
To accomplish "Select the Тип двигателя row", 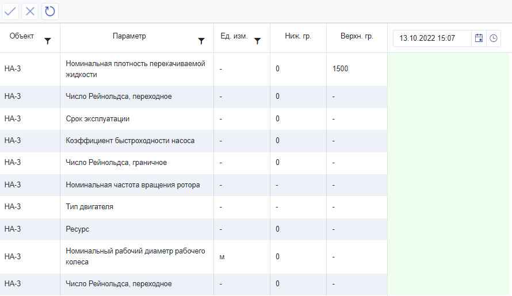I will [x=90, y=207].
